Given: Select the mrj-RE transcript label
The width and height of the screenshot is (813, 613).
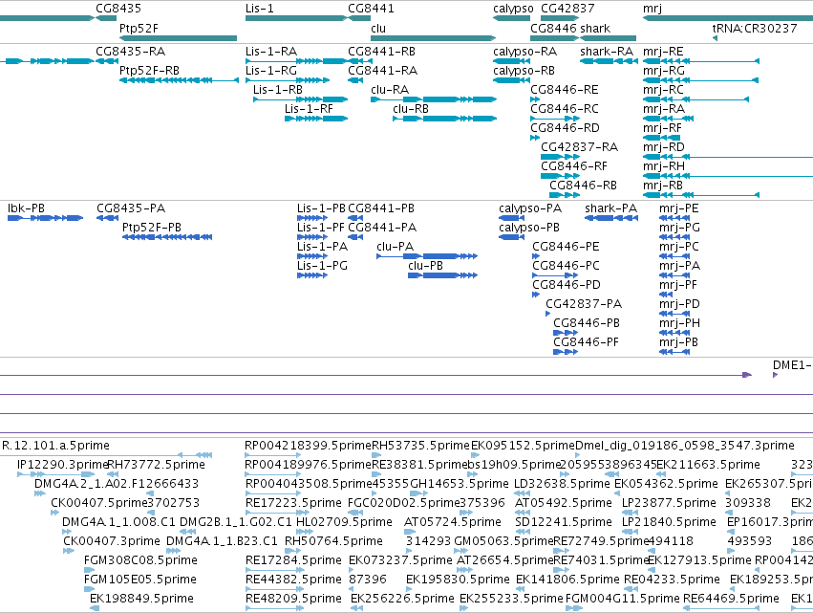Looking at the screenshot, I should [x=663, y=52].
